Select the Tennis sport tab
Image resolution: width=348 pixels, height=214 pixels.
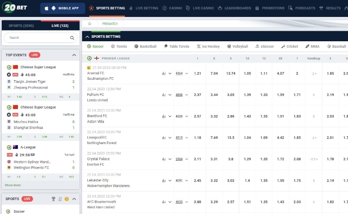[119, 46]
